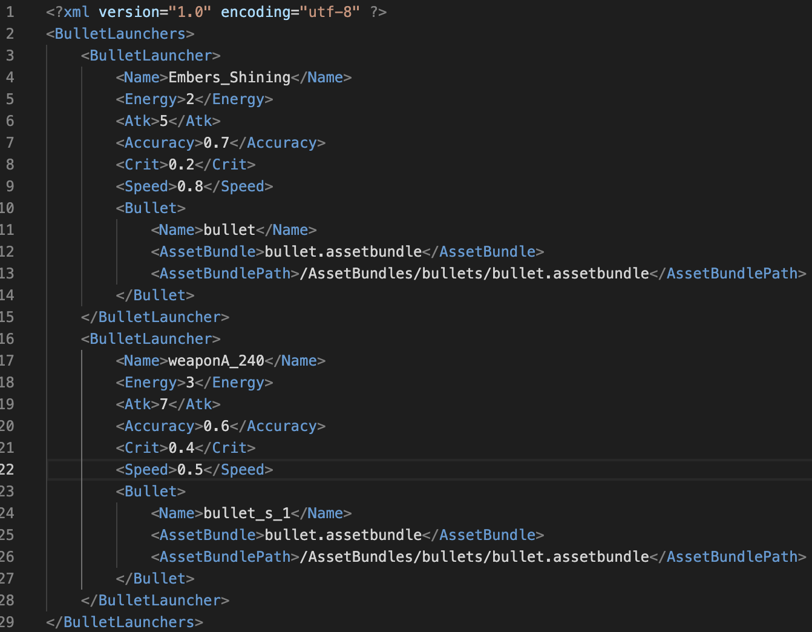The image size is (812, 632).
Task: Click the Speed value 0.8
Action: pos(190,186)
